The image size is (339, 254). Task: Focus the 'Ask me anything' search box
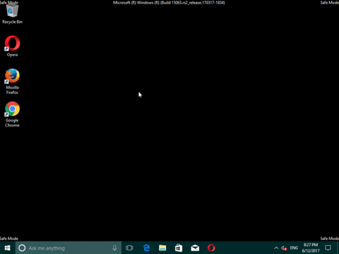click(x=68, y=248)
